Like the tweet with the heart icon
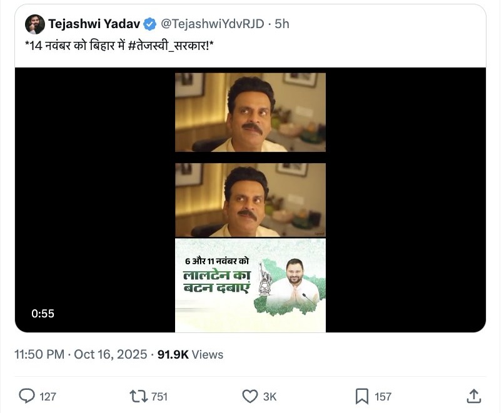This screenshot has width=504, height=413. point(250,396)
